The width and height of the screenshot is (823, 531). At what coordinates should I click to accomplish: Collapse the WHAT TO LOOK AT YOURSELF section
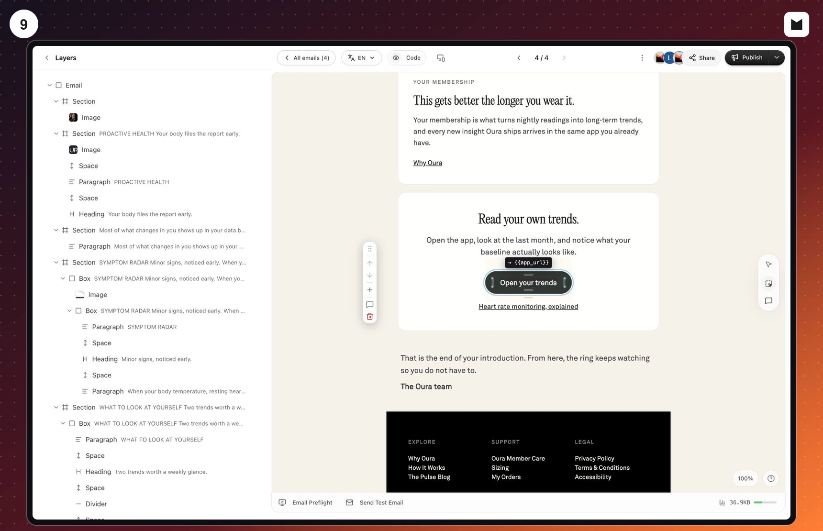coord(56,408)
